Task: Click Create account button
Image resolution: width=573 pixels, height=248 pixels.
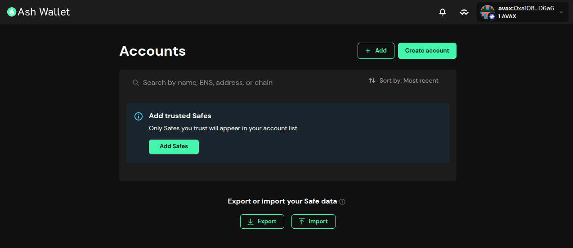Action: 427,51
